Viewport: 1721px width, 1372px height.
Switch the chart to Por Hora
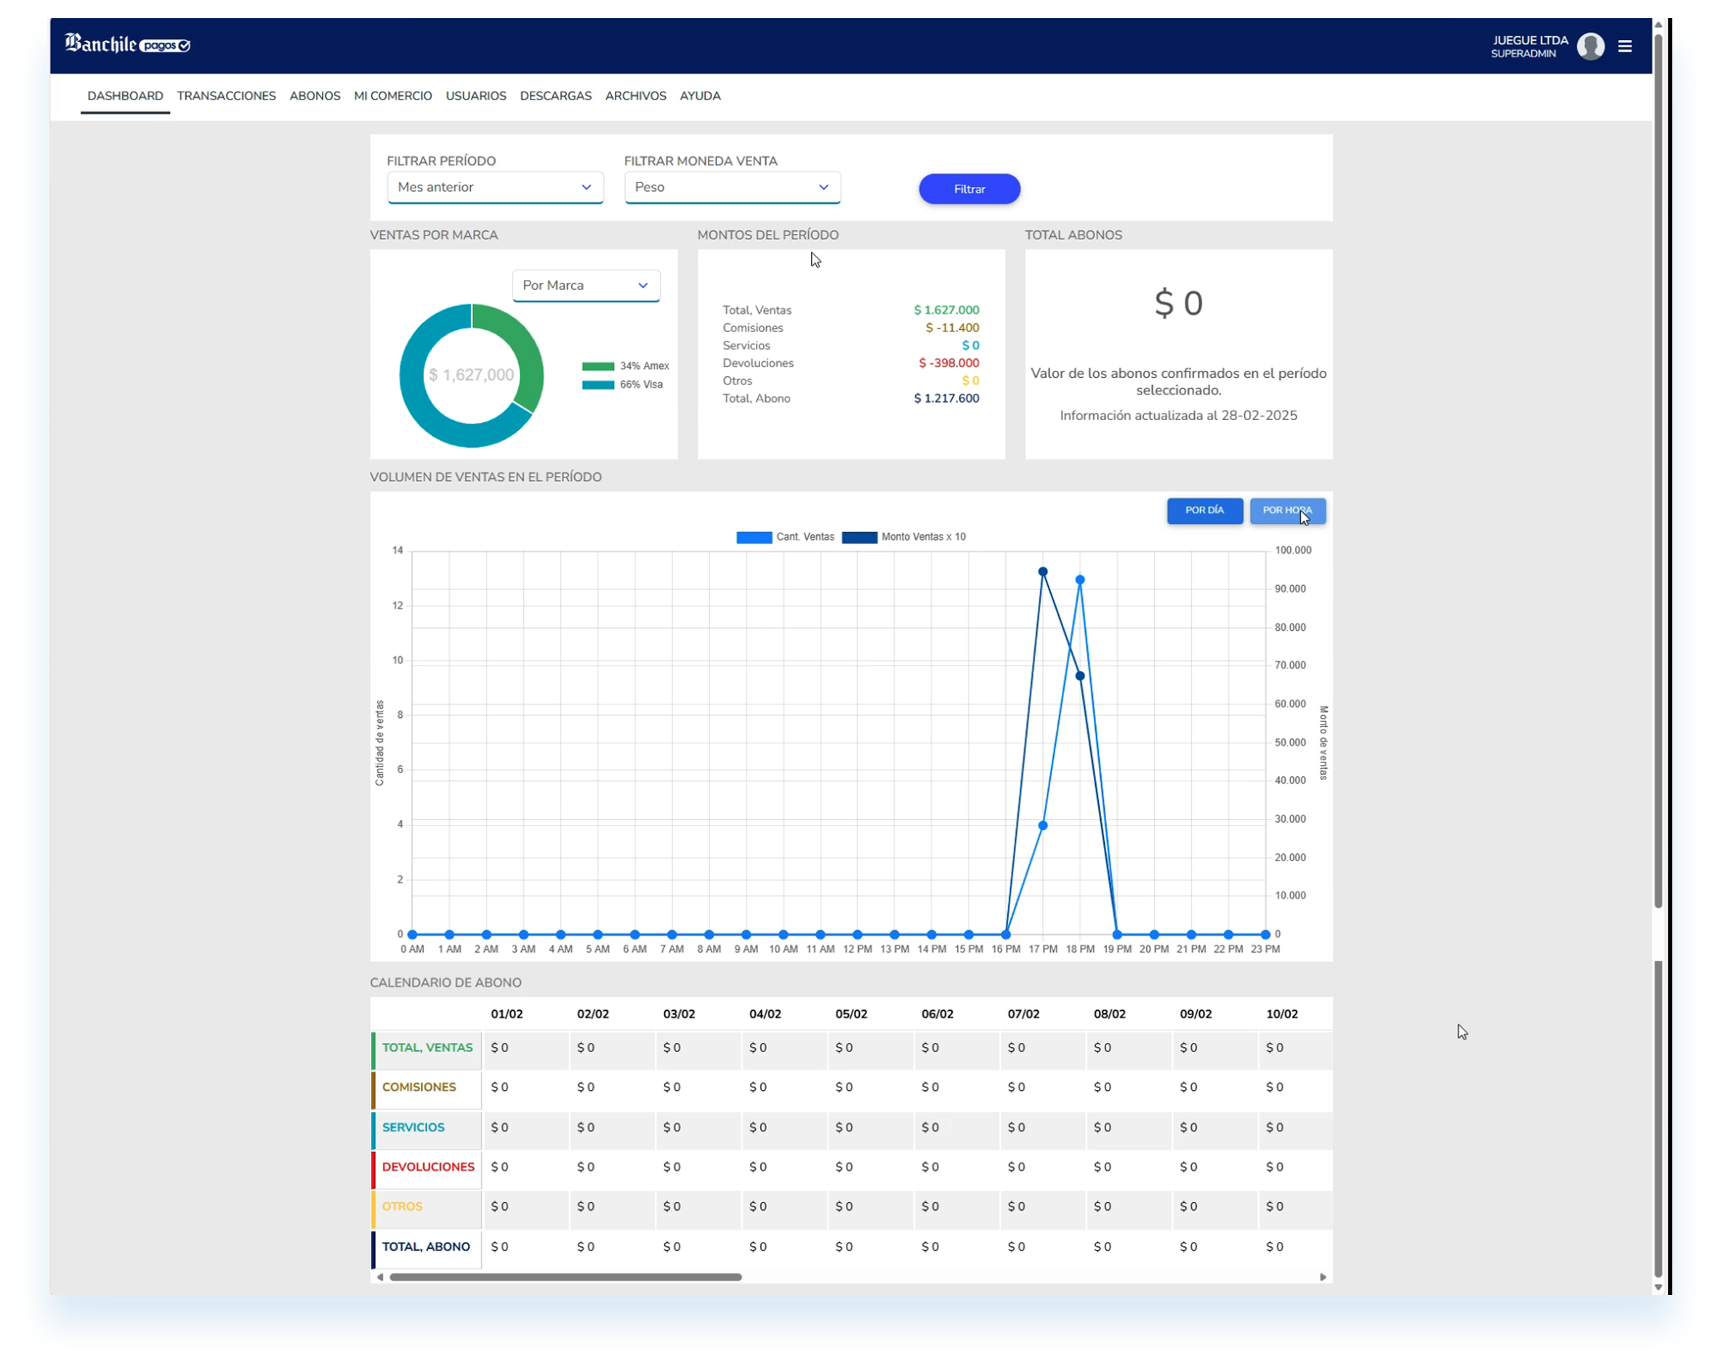click(x=1288, y=511)
